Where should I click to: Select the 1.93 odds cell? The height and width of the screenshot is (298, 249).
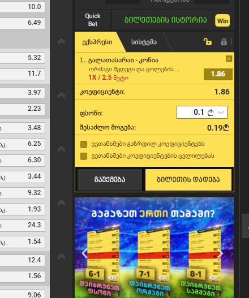(23, 209)
